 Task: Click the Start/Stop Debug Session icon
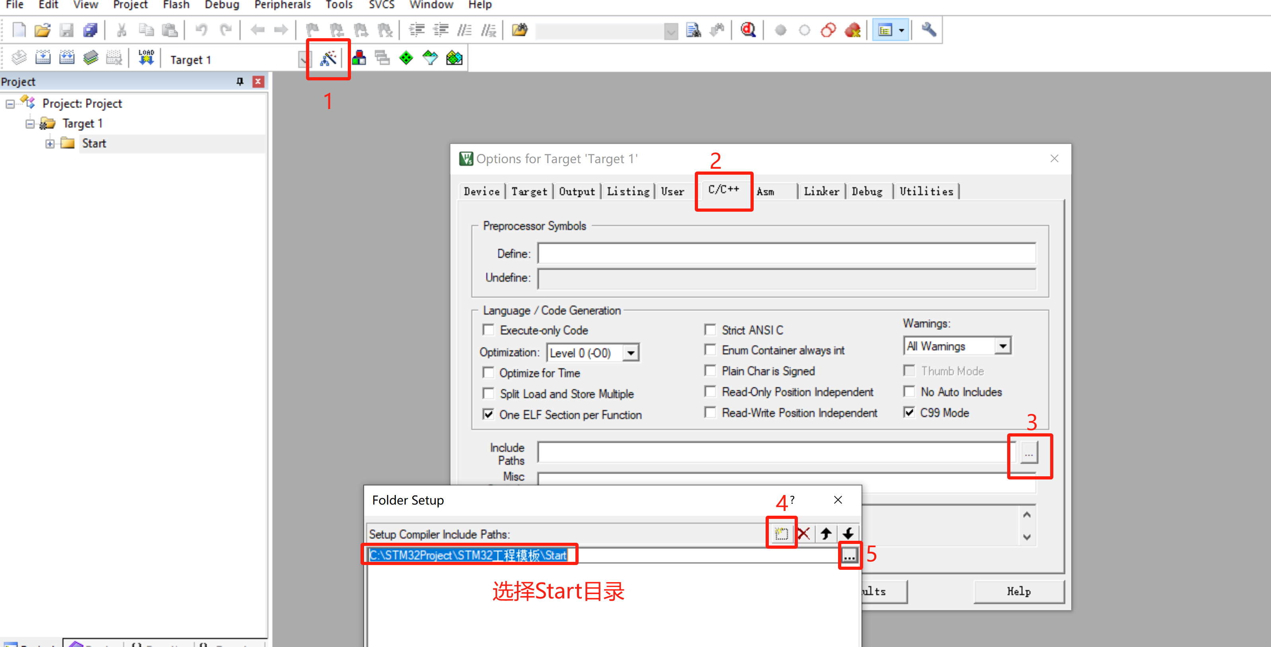(x=747, y=30)
